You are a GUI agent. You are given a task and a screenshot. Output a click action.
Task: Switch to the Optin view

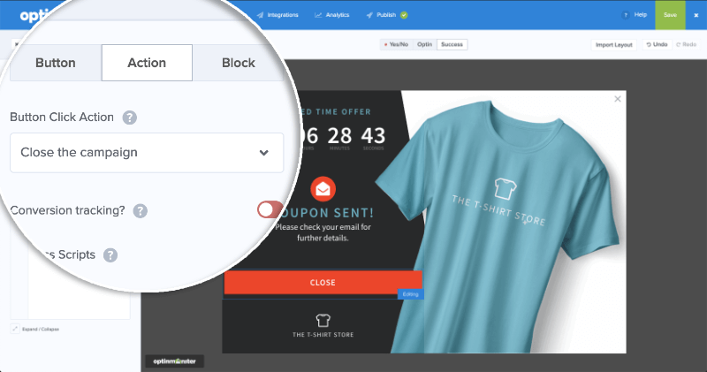424,44
